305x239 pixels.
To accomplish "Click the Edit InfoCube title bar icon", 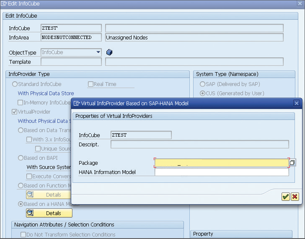I will tap(4, 4).
